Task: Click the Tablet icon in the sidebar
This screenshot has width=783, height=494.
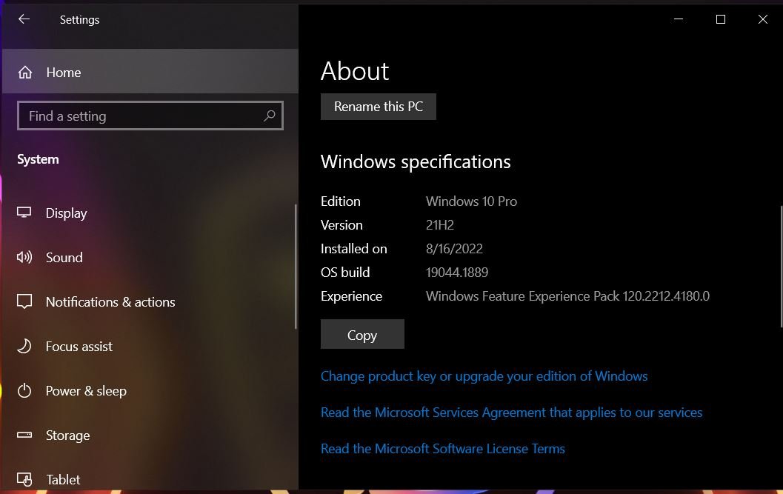Action: pos(24,479)
